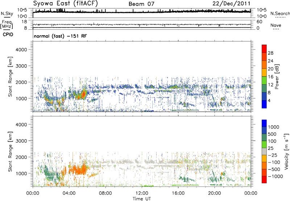The width and height of the screenshot is (290, 201).
Task: Click the 'CPID' label
Action: coord(8,34)
